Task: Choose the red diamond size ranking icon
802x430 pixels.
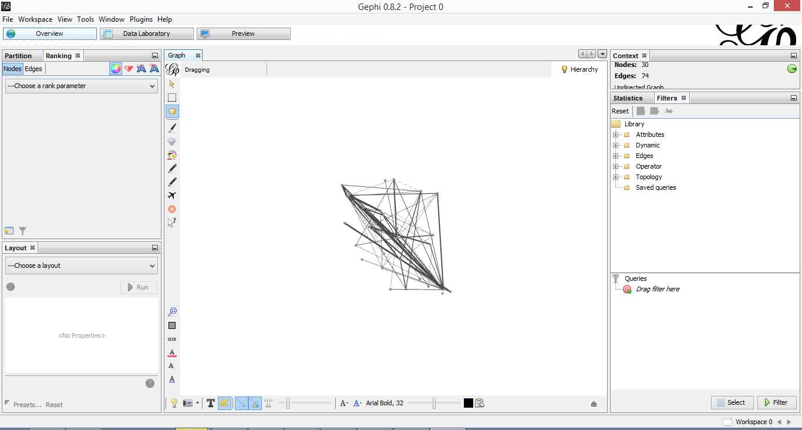Action: click(x=129, y=69)
